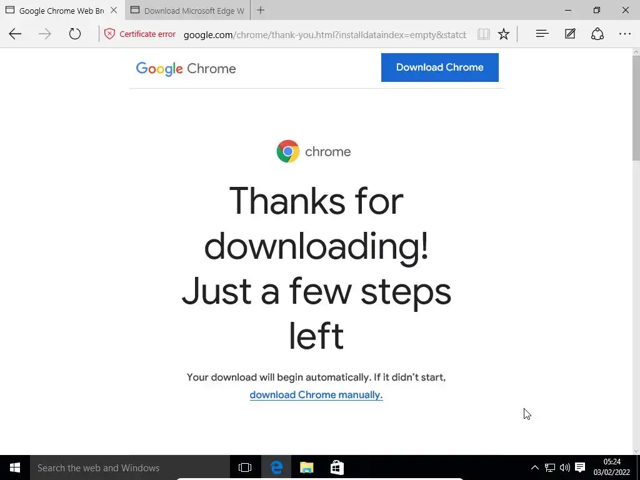The width and height of the screenshot is (640, 480).
Task: Open File Explorer from the taskbar
Action: tap(306, 467)
